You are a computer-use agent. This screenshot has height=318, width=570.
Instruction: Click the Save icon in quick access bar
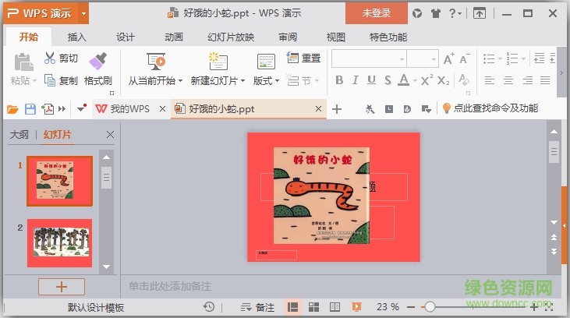click(30, 109)
